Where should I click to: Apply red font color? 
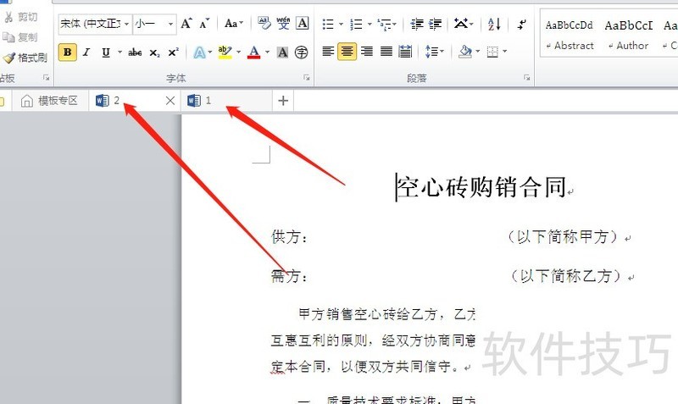click(254, 53)
